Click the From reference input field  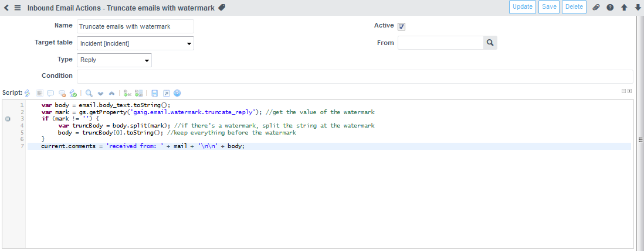point(440,43)
